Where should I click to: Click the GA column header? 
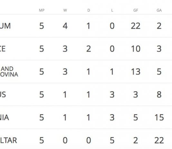coord(159,10)
